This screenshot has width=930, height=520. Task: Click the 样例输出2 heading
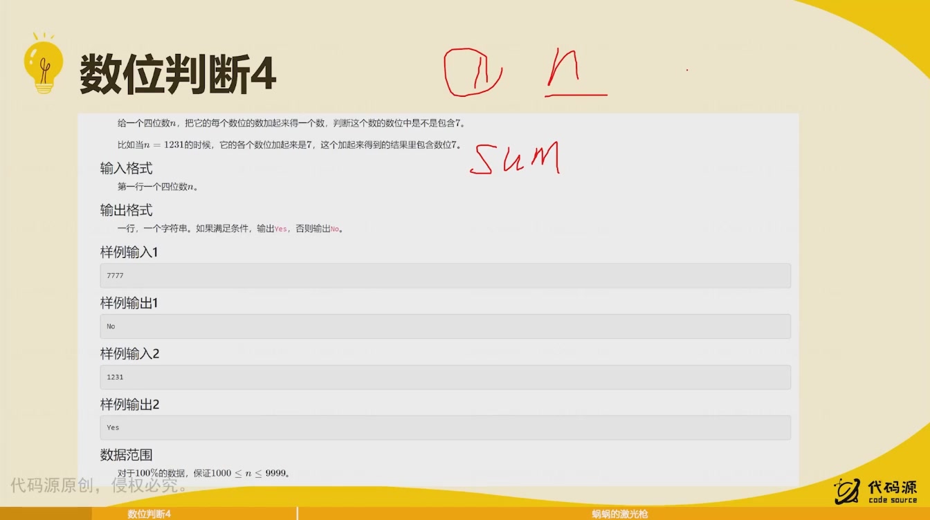[x=129, y=404]
